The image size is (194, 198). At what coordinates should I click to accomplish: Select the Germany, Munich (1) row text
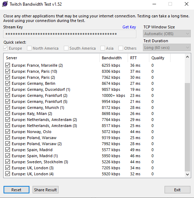pyautogui.click(x=38, y=108)
